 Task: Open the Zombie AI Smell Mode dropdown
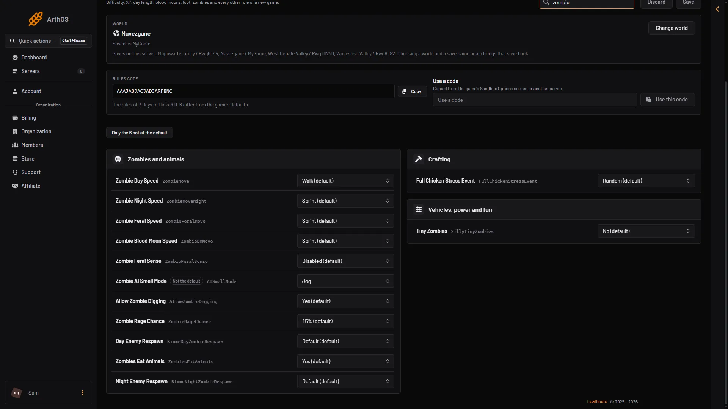tap(345, 281)
